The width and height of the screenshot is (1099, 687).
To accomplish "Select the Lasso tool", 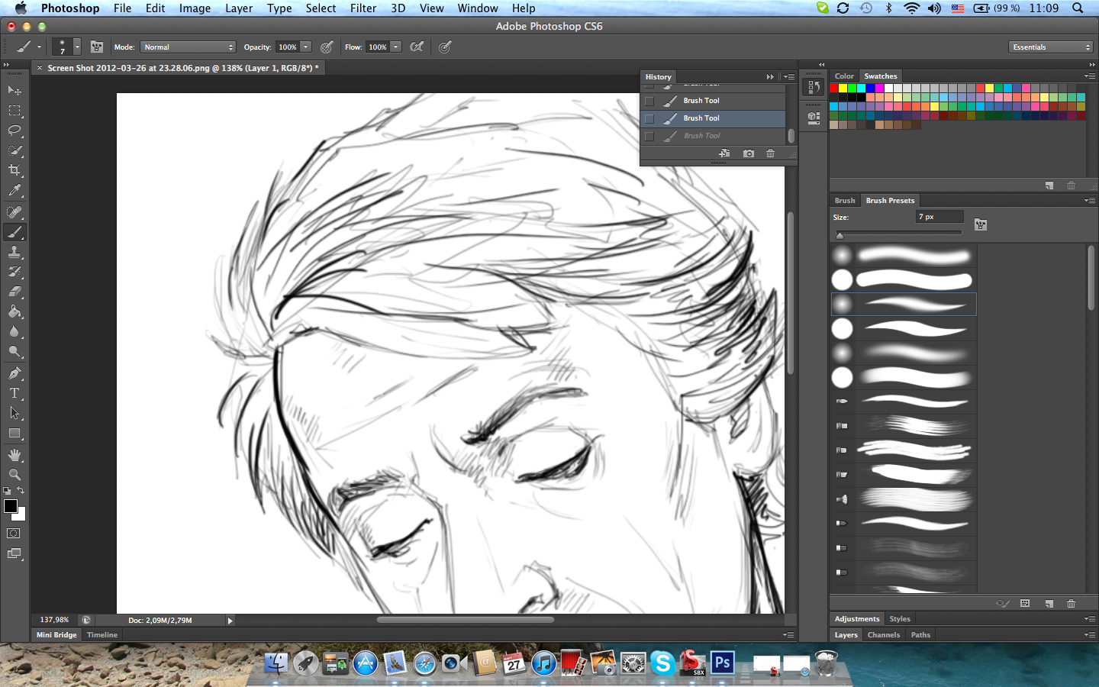I will 15,131.
